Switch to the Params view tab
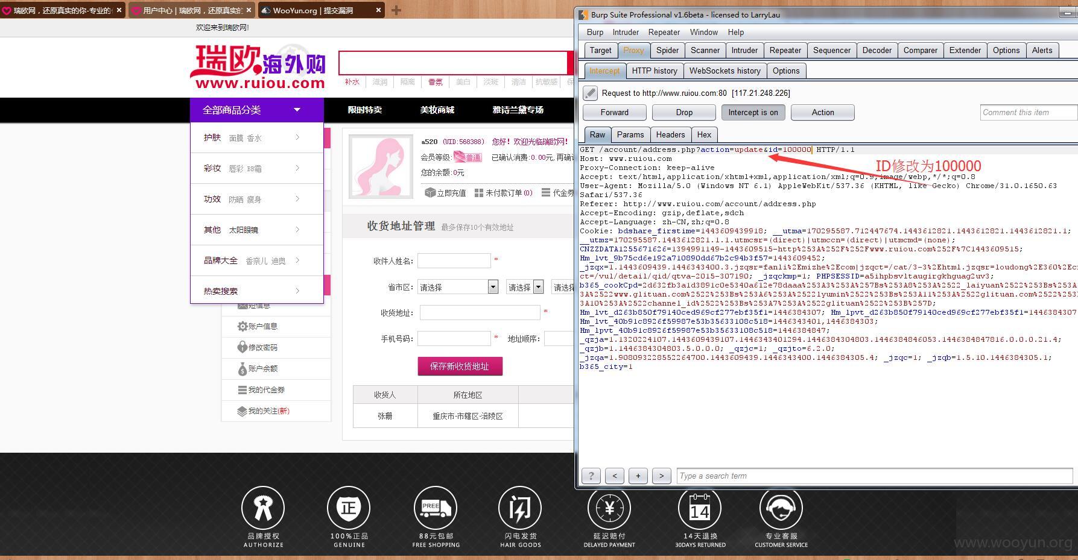Image resolution: width=1078 pixels, height=560 pixels. pyautogui.click(x=630, y=135)
